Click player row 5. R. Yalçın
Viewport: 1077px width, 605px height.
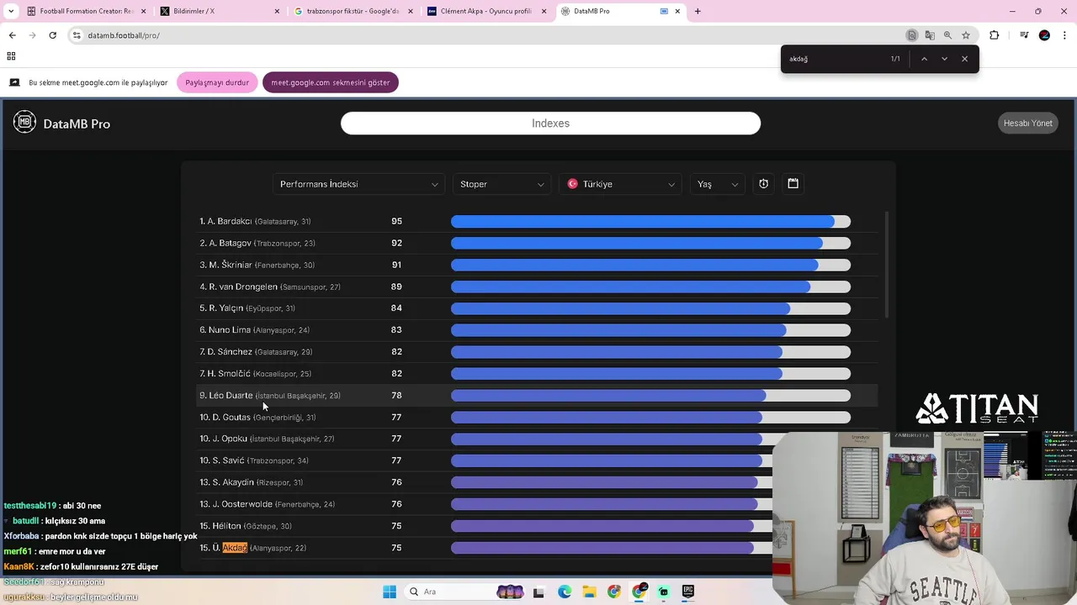[x=538, y=308]
